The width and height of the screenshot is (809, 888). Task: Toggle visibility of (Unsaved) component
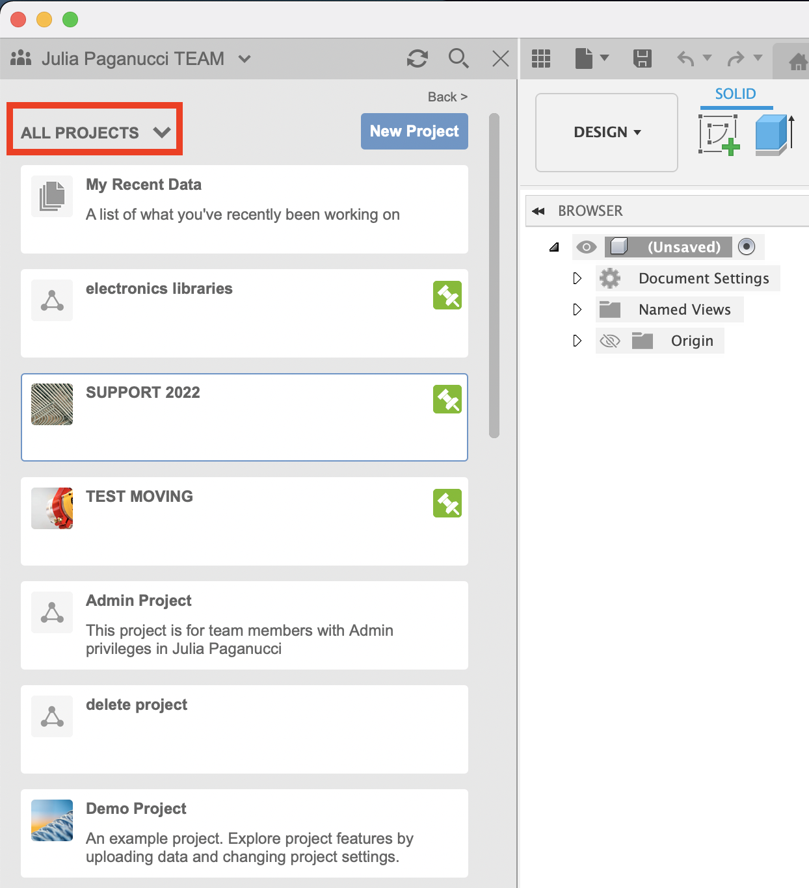pyautogui.click(x=587, y=247)
